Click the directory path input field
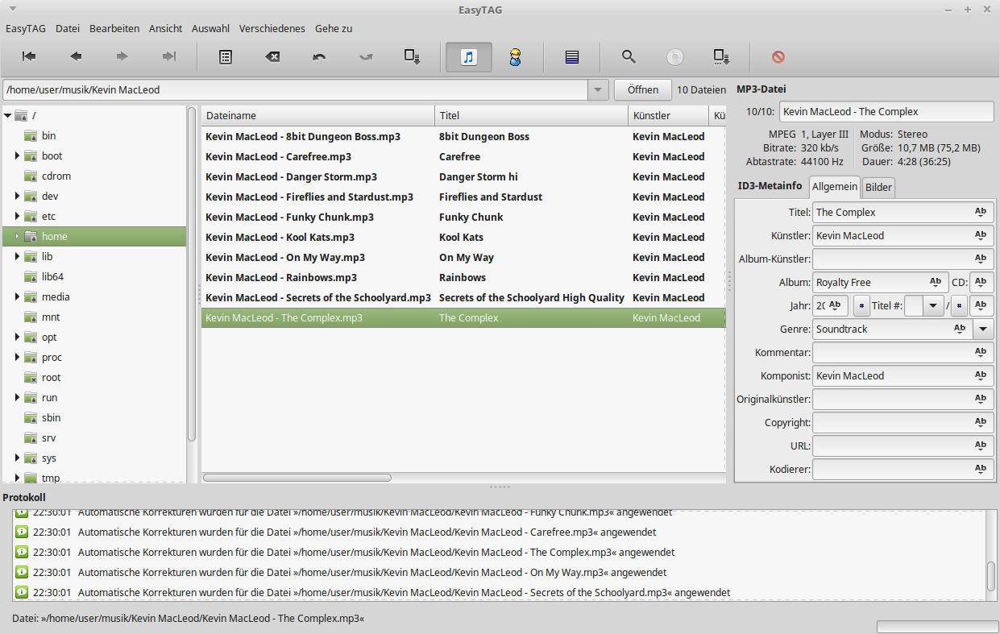This screenshot has width=1000, height=634. point(296,90)
